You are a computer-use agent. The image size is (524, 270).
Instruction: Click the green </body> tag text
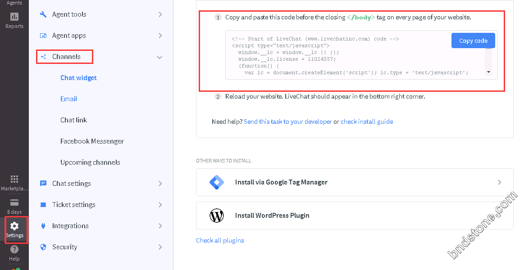361,18
